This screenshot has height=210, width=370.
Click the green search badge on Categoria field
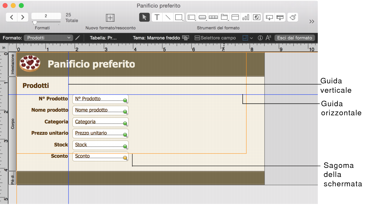[x=125, y=124]
